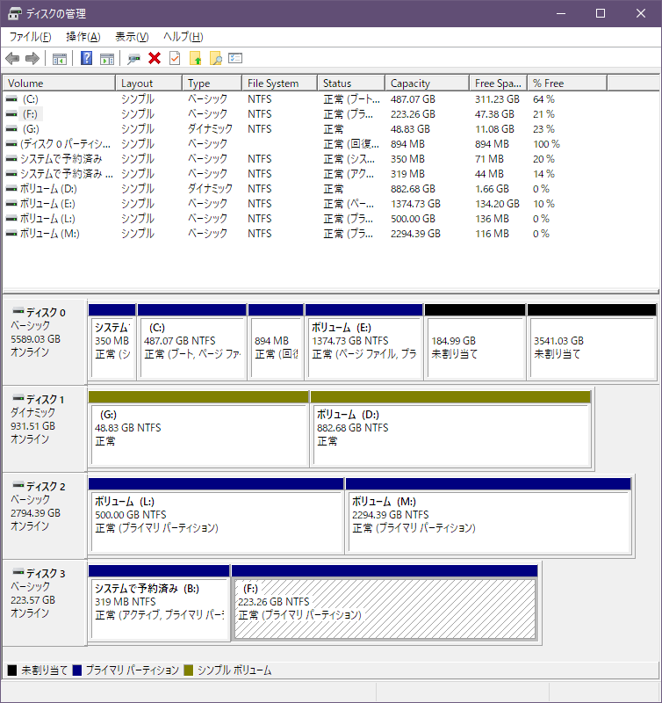Select the システムで予約済み 350 MB row
662x703 pixels.
[305, 159]
